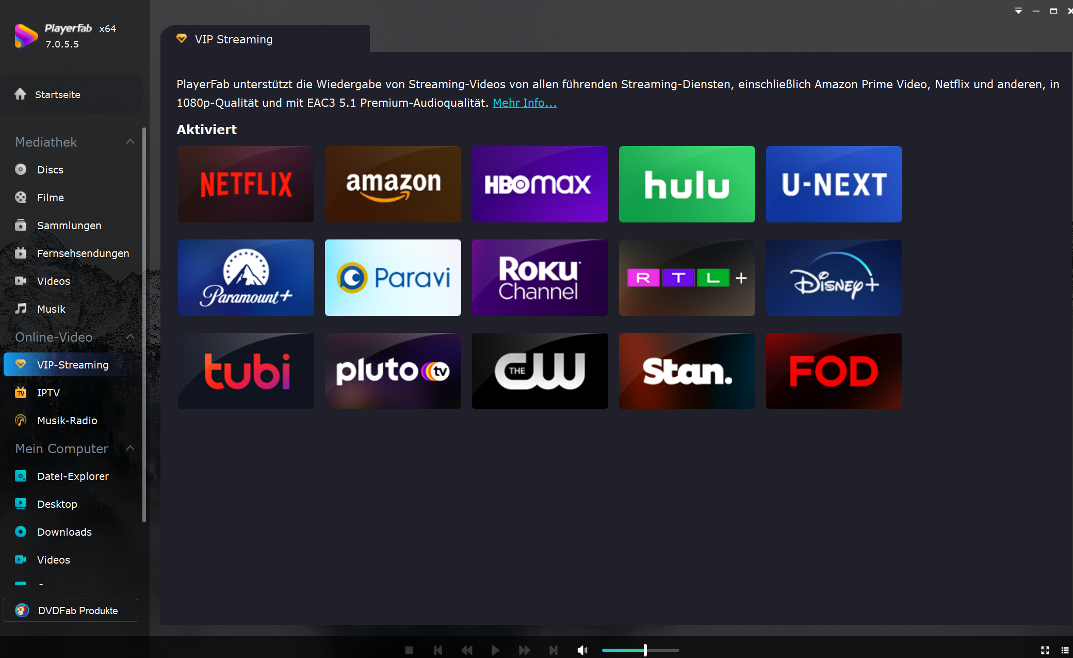The width and height of the screenshot is (1073, 658).
Task: Skip to next track
Action: (553, 650)
